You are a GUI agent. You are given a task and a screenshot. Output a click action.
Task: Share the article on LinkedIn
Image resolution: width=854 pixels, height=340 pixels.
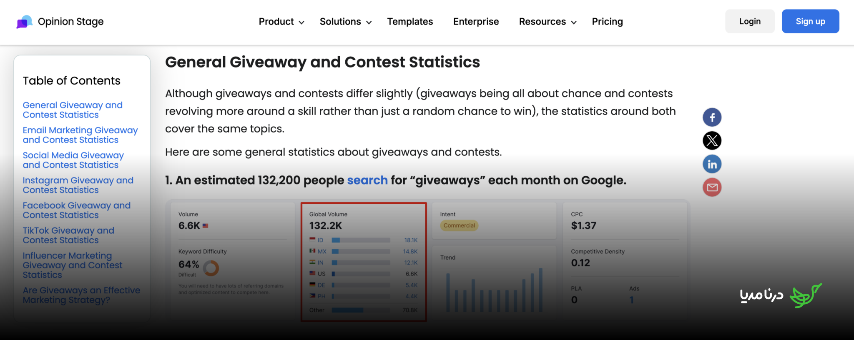point(712,164)
